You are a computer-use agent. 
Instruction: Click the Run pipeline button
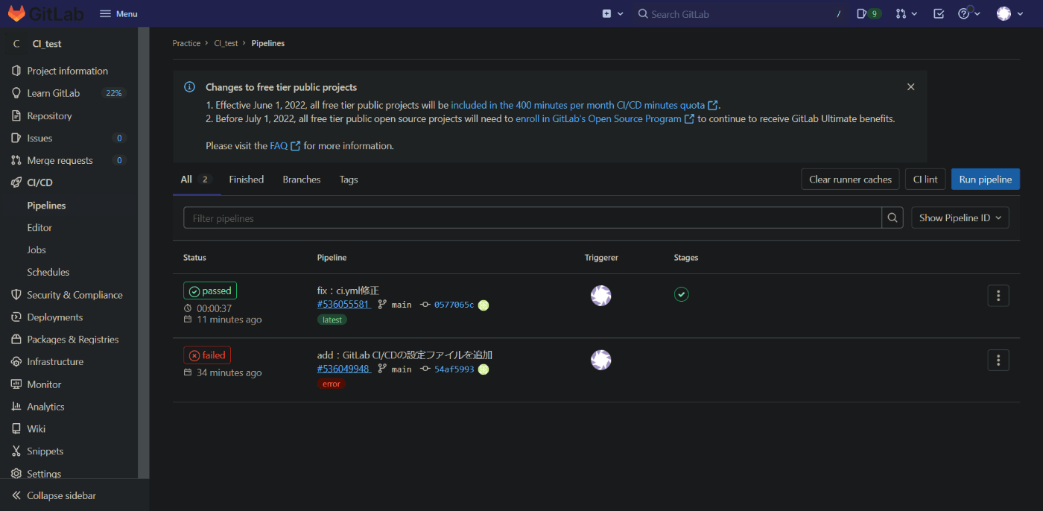(x=985, y=179)
